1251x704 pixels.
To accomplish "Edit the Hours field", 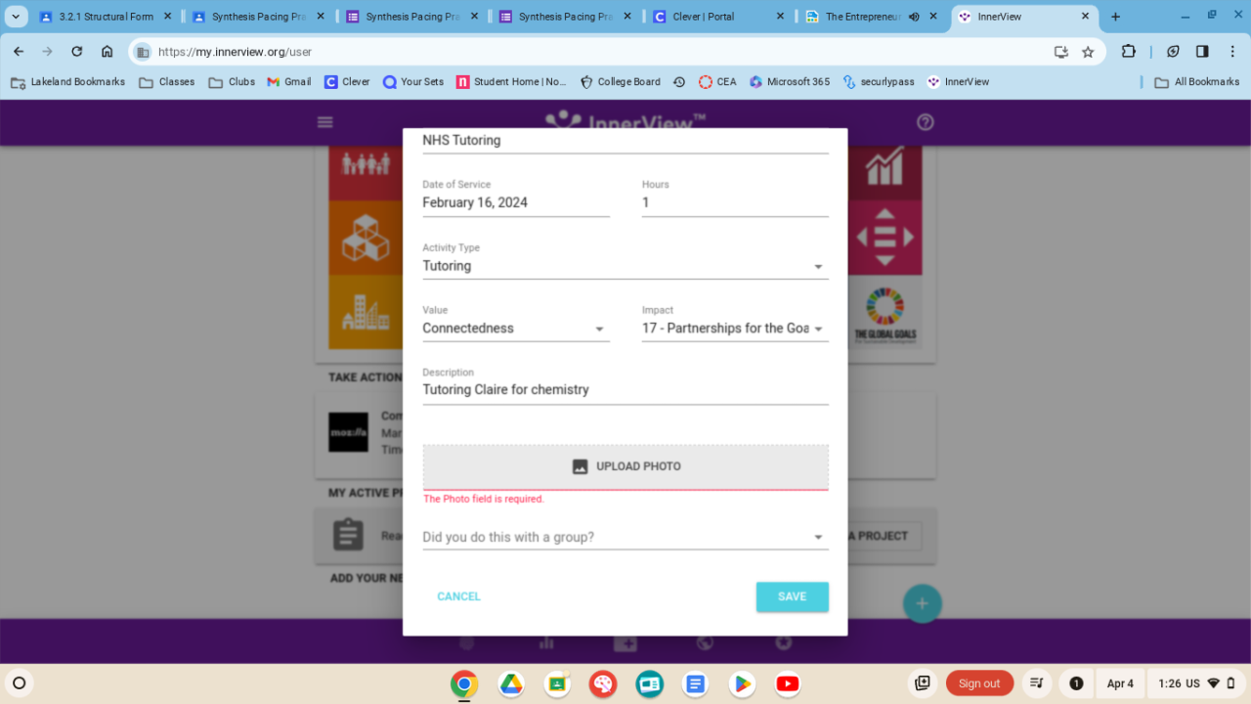I will point(735,202).
